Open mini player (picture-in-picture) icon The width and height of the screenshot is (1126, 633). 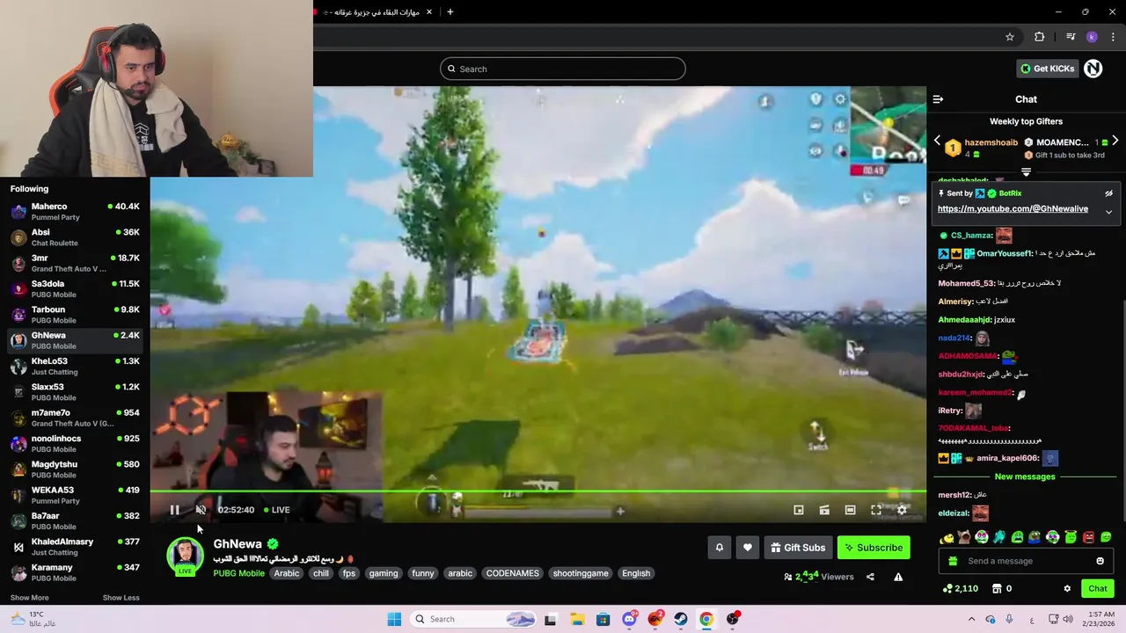[799, 510]
